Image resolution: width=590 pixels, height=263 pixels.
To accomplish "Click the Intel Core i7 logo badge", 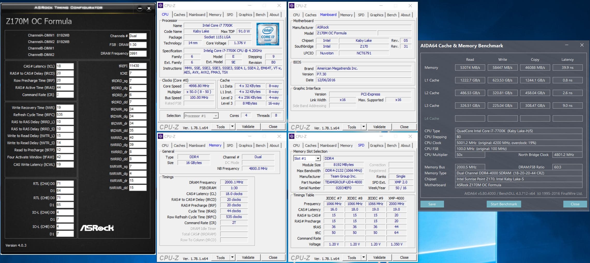I will point(268,34).
